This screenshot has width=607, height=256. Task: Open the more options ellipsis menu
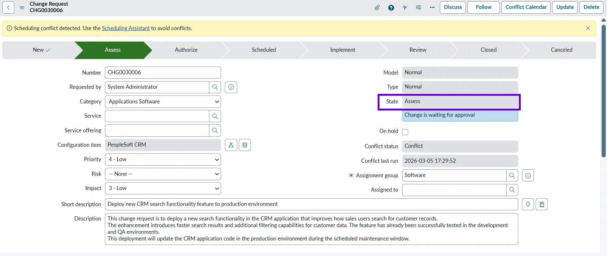coord(432,7)
